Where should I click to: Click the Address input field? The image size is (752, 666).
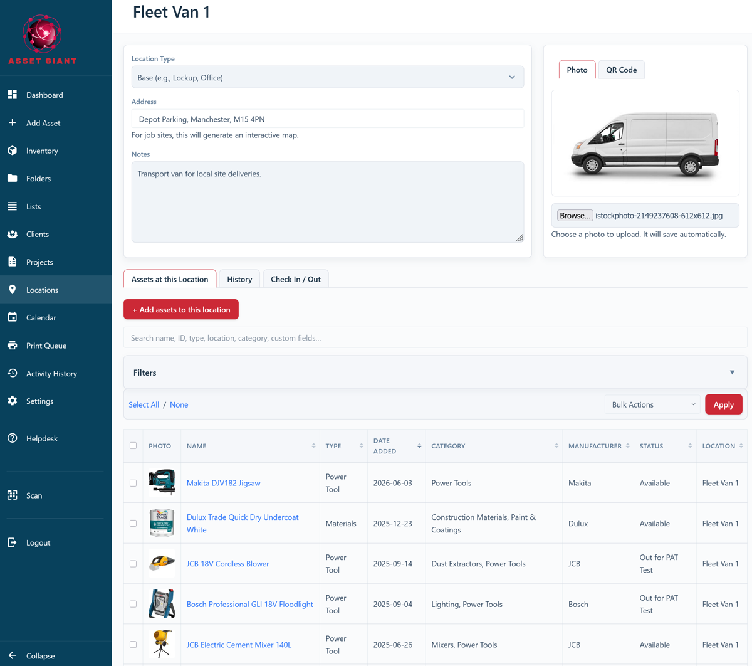(328, 119)
